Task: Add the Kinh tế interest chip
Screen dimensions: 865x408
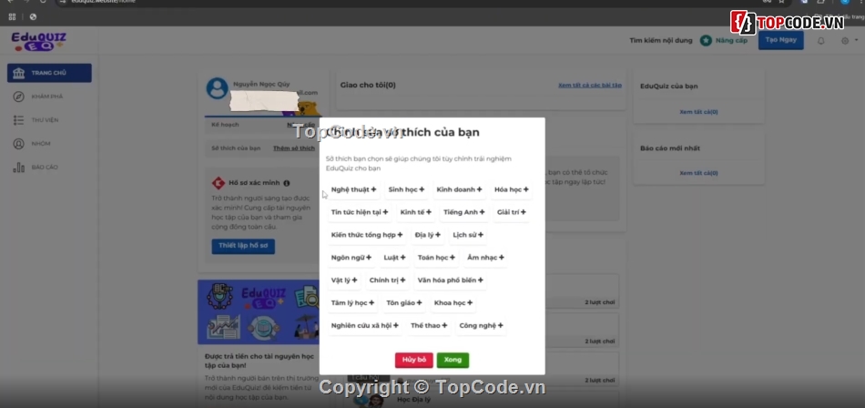Action: click(416, 212)
